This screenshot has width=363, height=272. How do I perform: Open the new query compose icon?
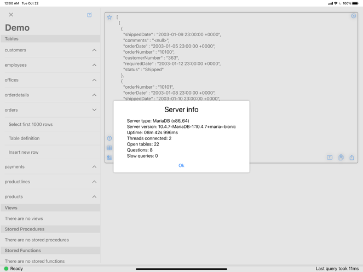(x=89, y=15)
